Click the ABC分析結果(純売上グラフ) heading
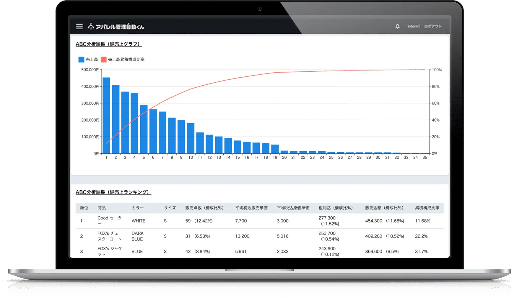 [109, 44]
